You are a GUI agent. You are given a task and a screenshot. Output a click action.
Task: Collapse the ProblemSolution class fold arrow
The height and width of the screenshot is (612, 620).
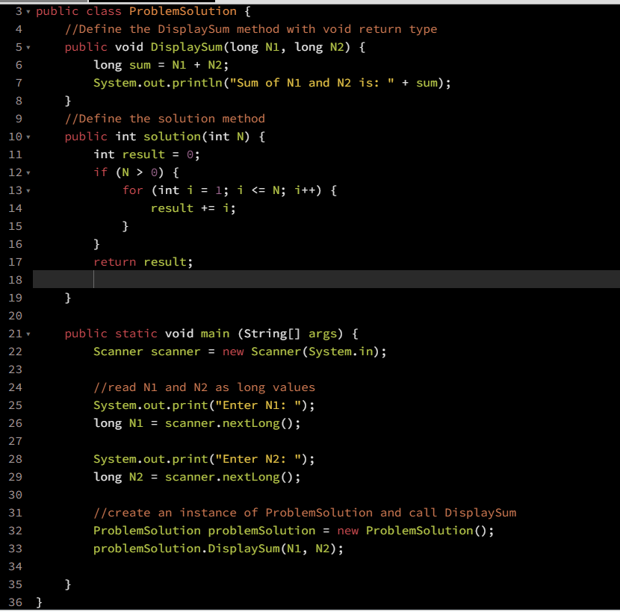[28, 11]
